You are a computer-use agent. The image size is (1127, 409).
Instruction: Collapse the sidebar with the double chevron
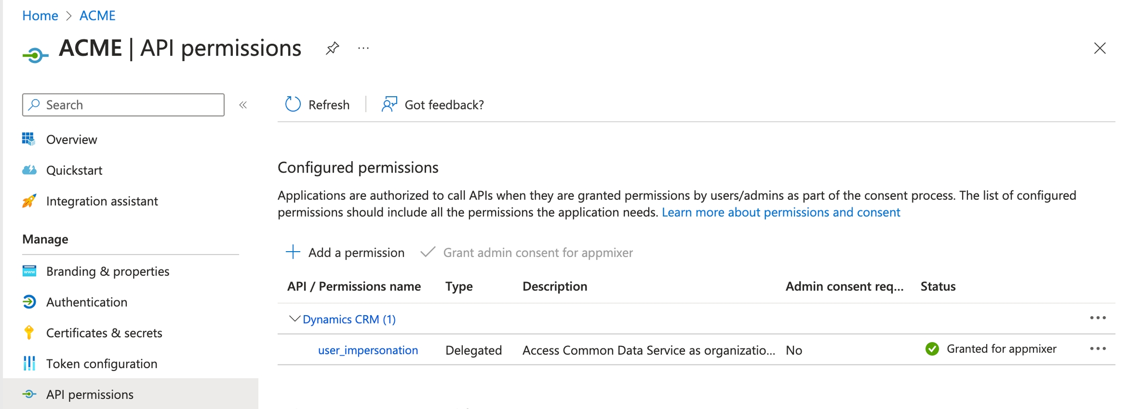[243, 105]
